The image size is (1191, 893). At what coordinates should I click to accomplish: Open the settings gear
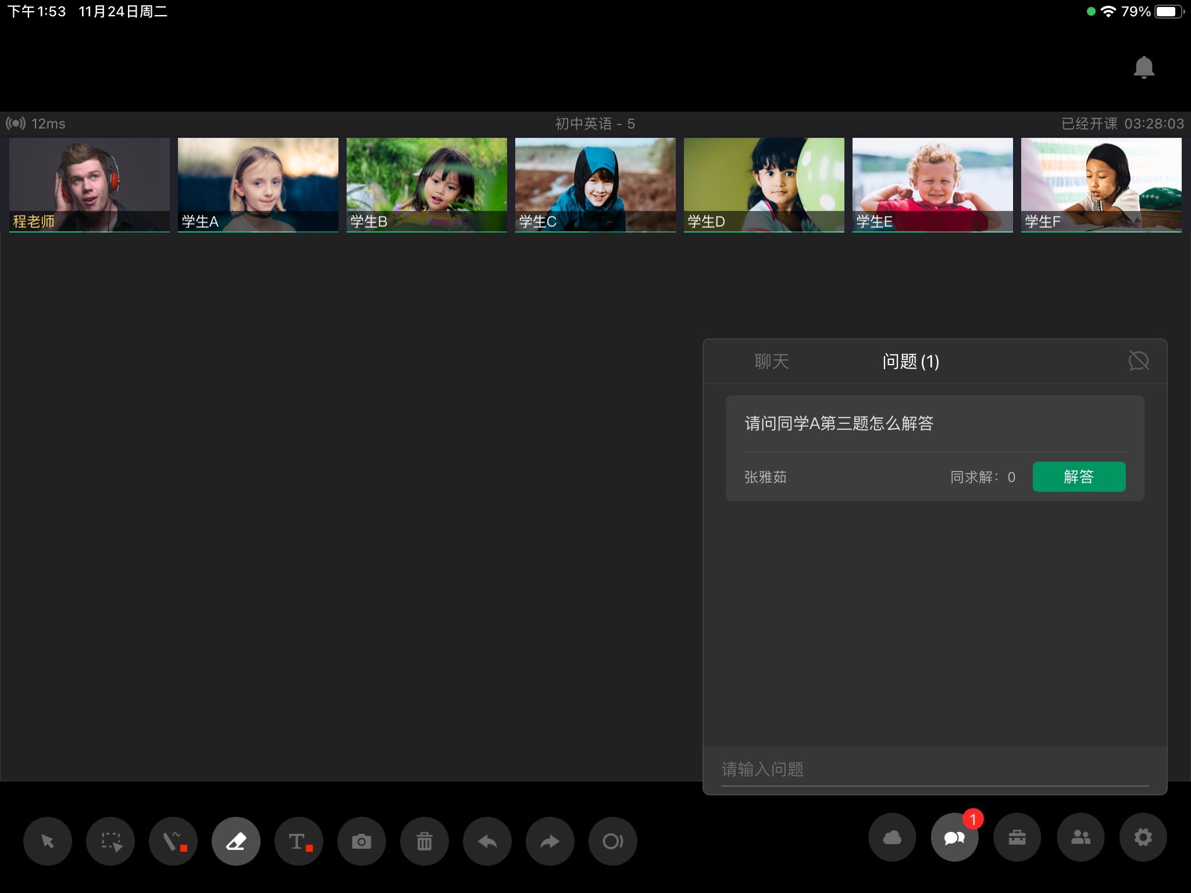1143,837
